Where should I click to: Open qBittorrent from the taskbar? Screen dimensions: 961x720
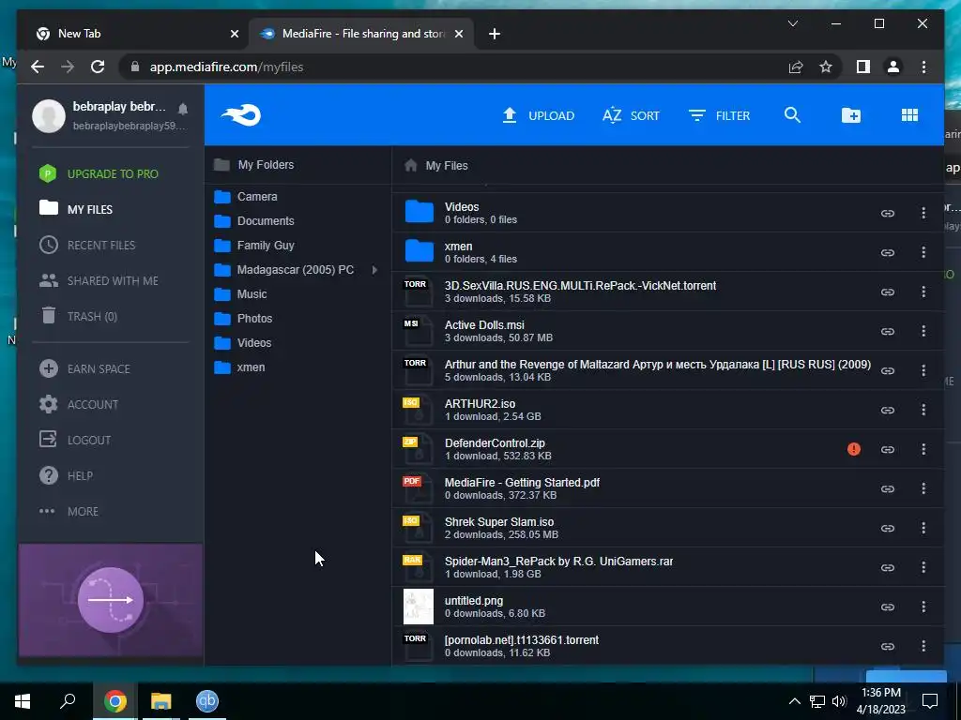coord(207,701)
